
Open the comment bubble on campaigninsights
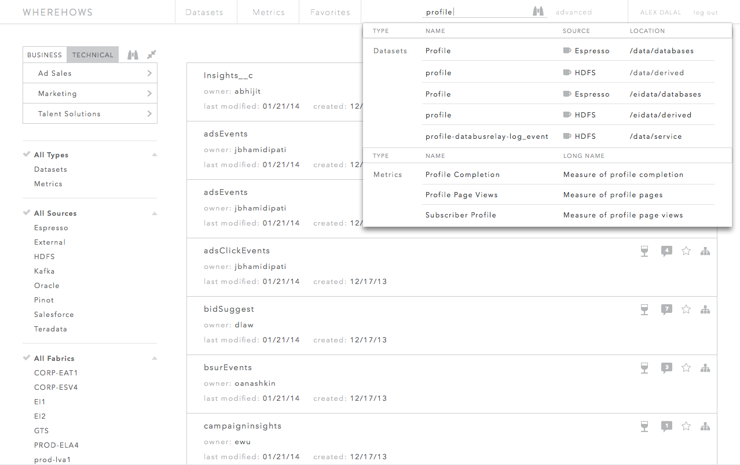click(666, 426)
